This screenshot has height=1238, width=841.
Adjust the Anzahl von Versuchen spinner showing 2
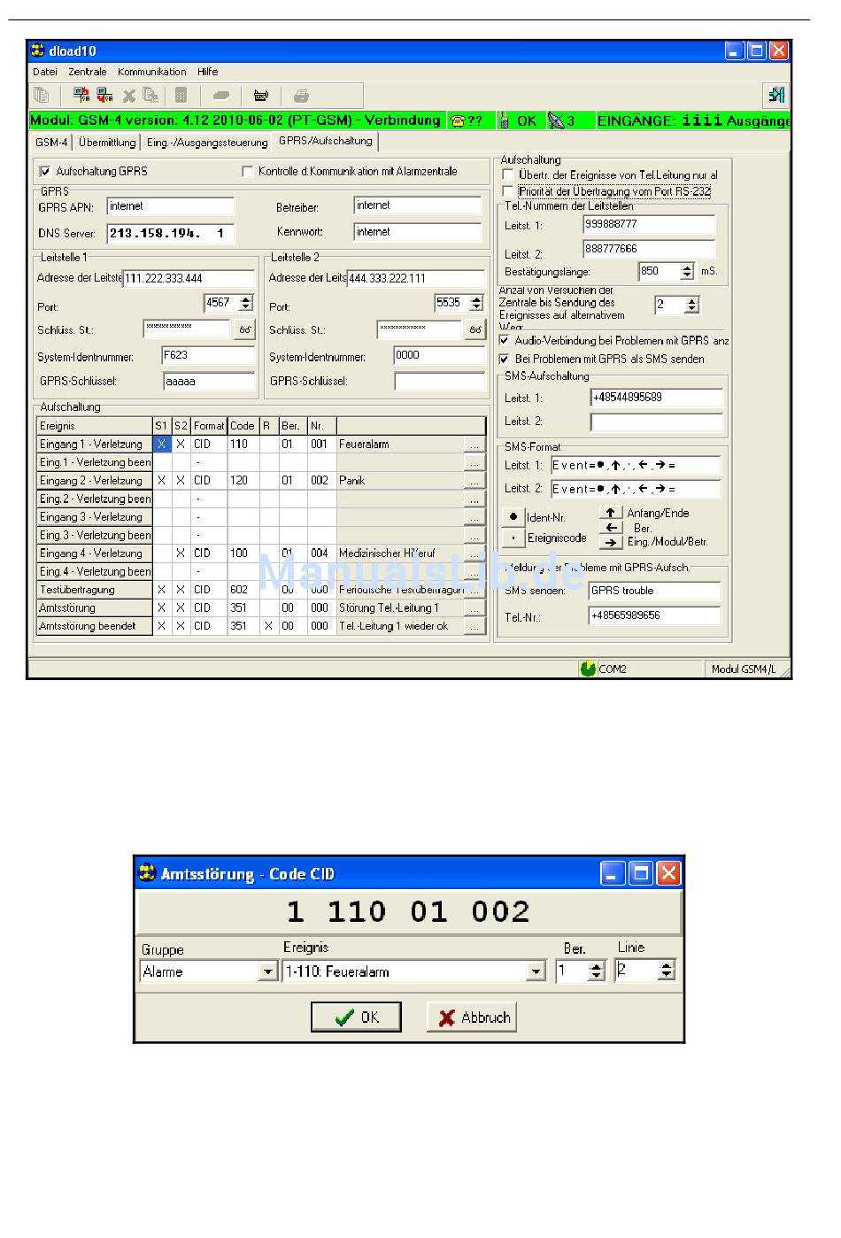click(692, 305)
